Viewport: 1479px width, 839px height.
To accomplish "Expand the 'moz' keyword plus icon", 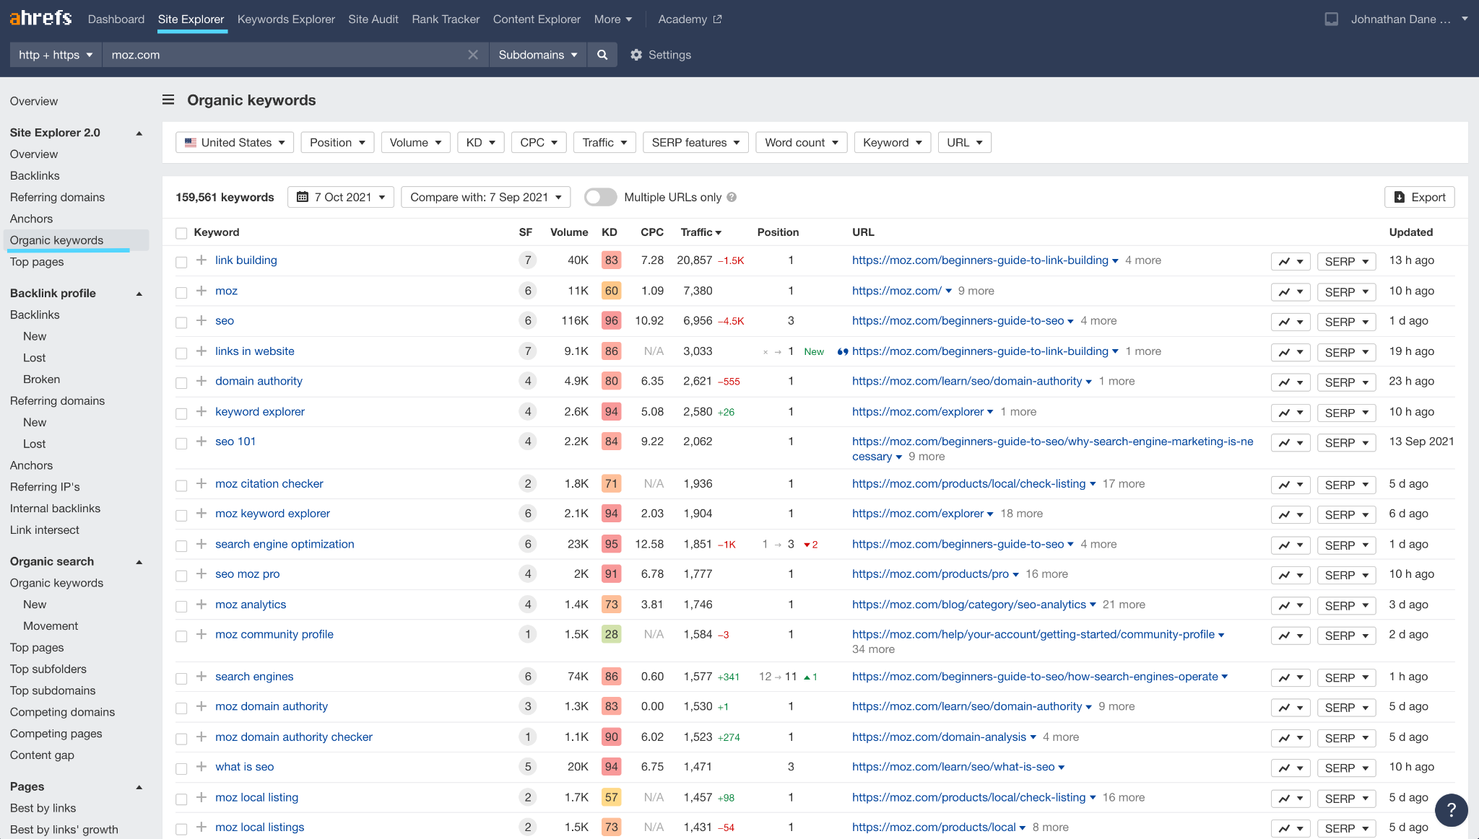I will (201, 290).
